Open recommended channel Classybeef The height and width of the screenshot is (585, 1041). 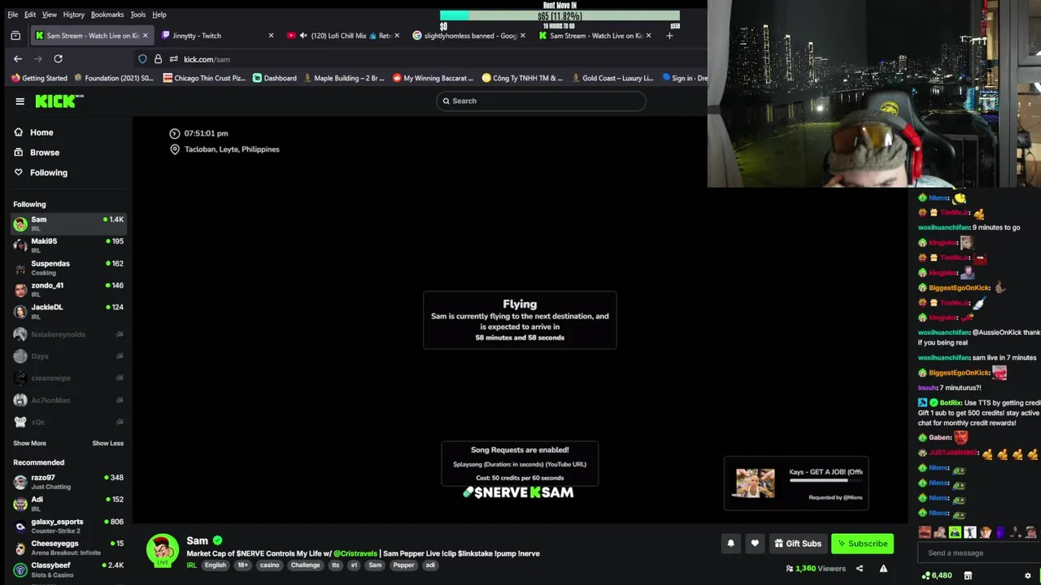point(68,570)
